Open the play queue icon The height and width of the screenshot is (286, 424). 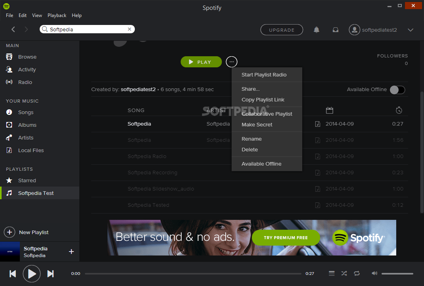pyautogui.click(x=332, y=273)
